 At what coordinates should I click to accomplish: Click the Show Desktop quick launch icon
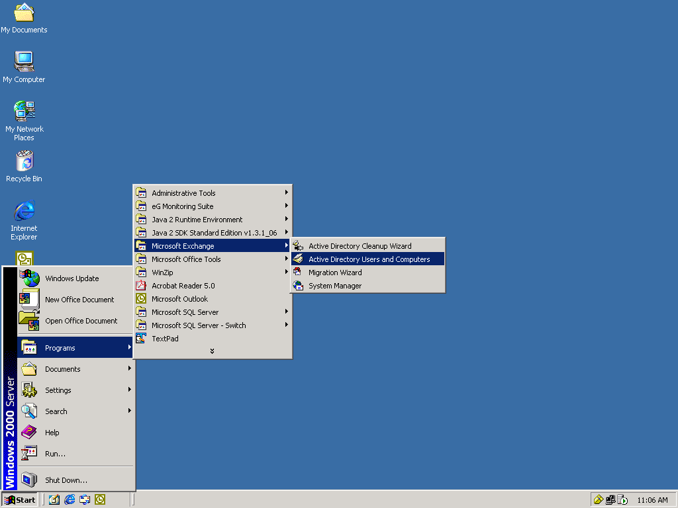coord(54,500)
